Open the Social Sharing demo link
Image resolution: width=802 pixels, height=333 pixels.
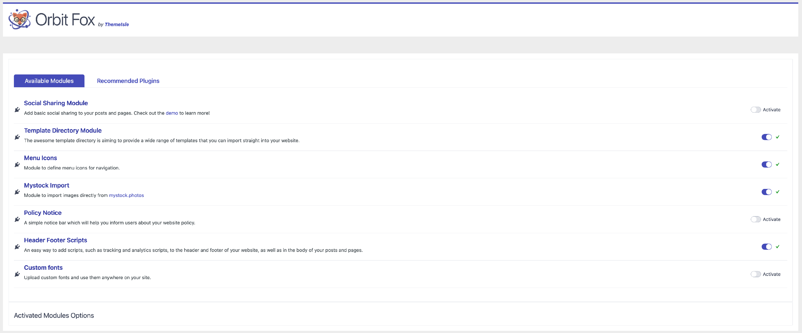(x=172, y=113)
